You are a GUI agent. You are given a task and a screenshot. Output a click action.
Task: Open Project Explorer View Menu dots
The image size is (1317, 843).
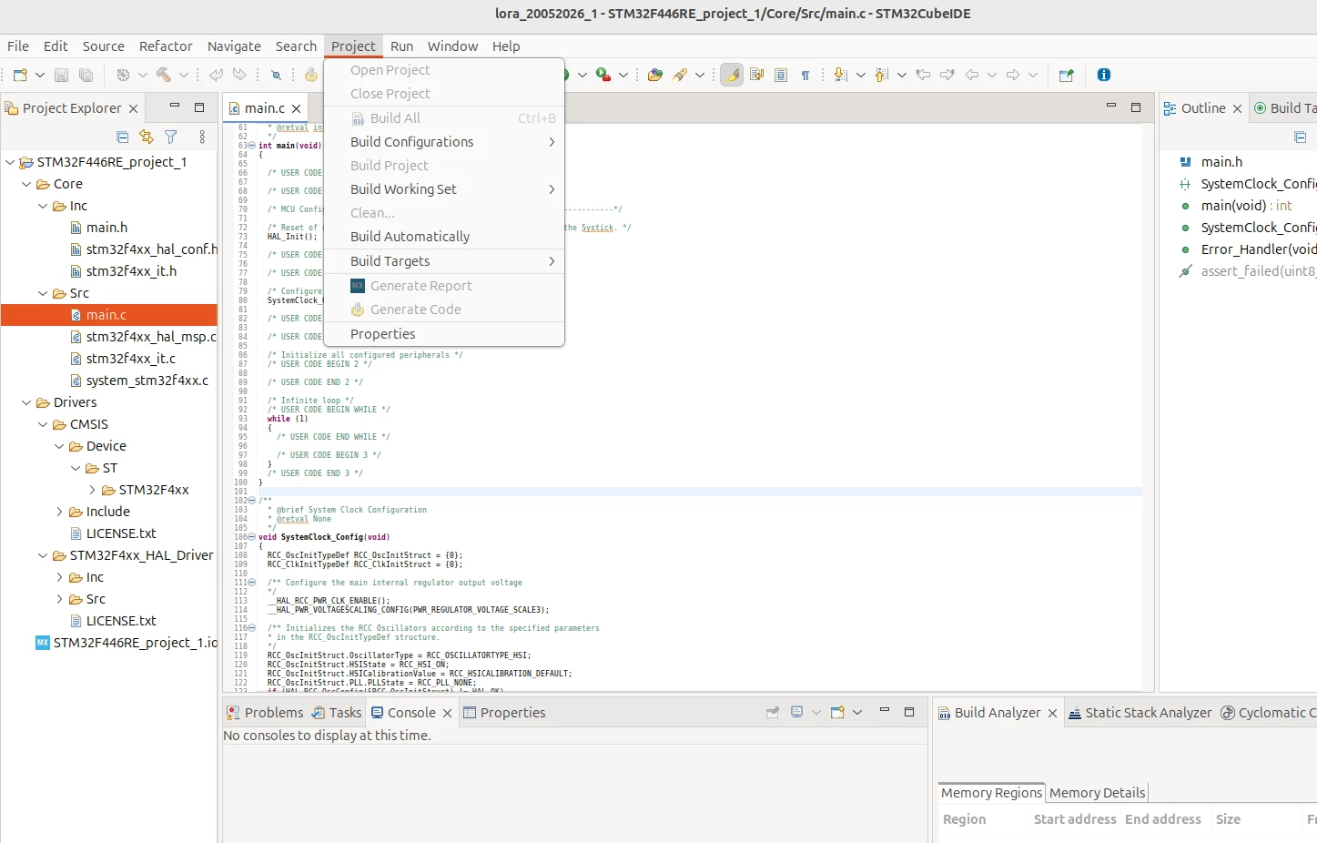tap(202, 137)
